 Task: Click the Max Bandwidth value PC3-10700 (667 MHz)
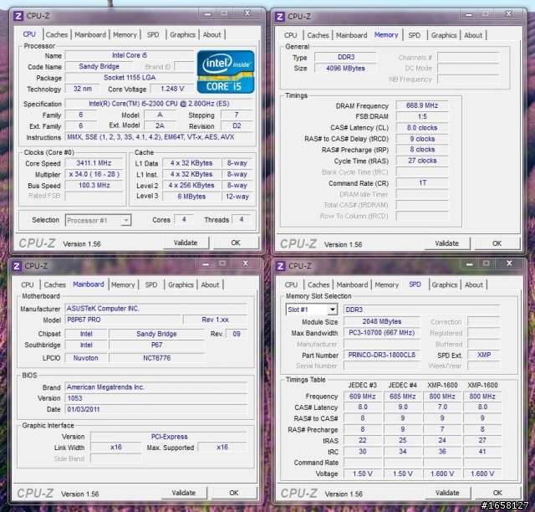tap(381, 333)
